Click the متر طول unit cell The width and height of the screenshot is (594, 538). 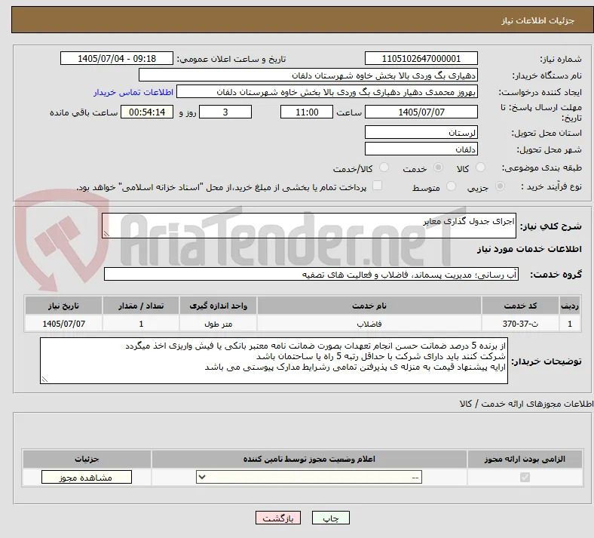coord(218,324)
